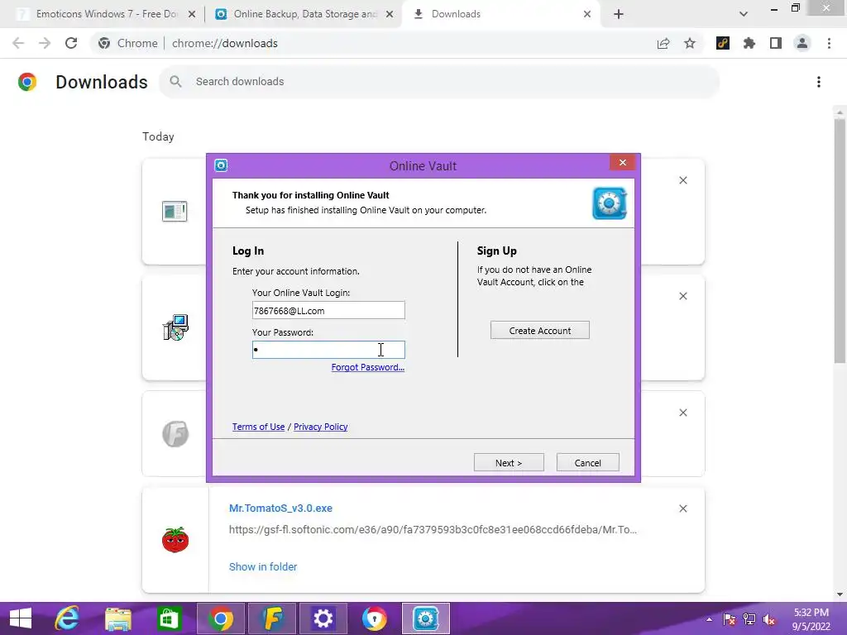Switch to Online Backup, Data Storage tab

tap(305, 14)
